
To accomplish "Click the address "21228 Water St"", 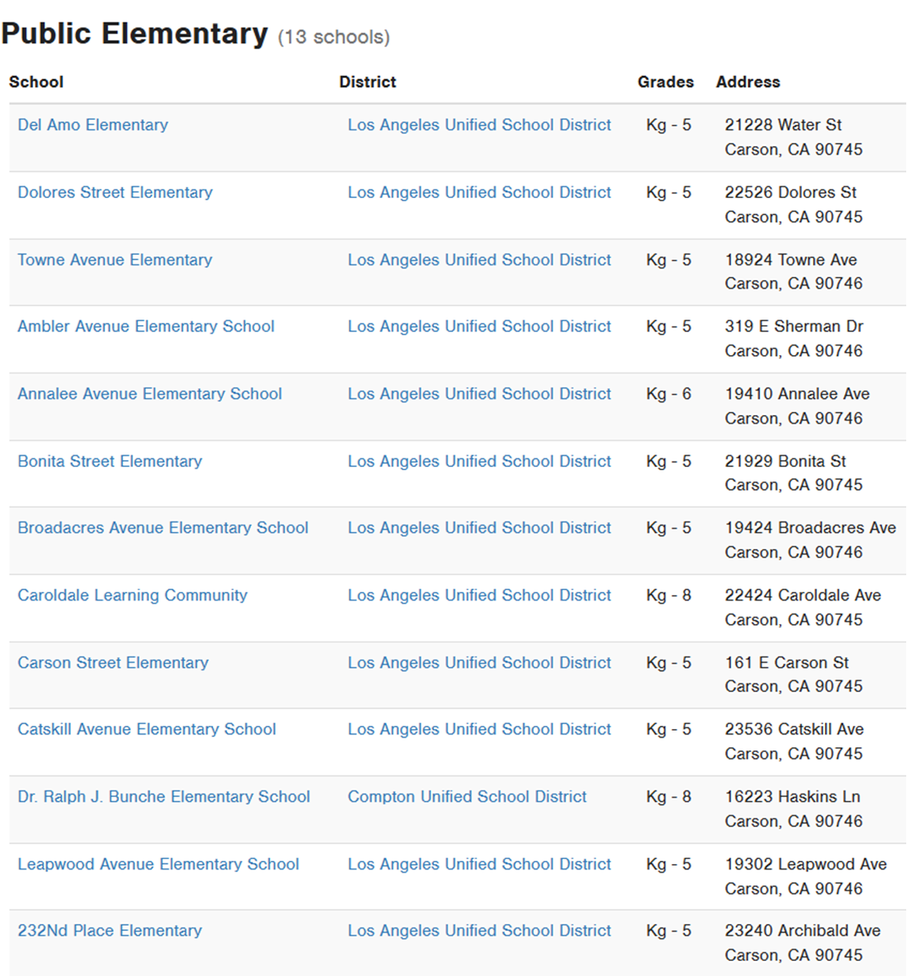I will [x=783, y=125].
